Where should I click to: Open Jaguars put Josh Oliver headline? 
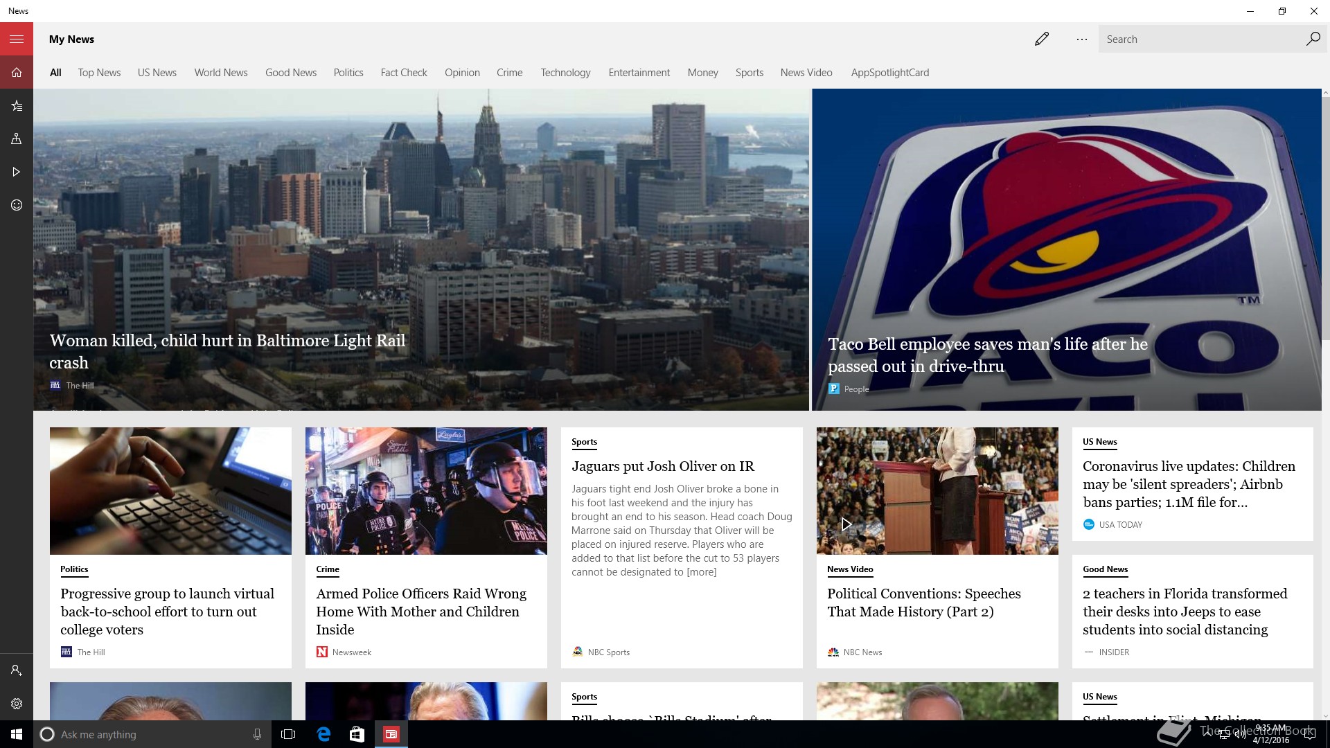(x=663, y=466)
